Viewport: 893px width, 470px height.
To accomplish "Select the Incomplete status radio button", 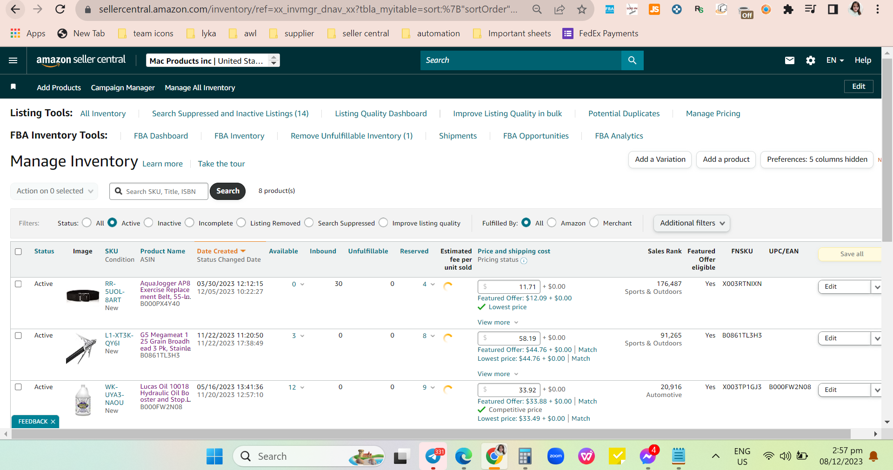I will pyautogui.click(x=189, y=223).
